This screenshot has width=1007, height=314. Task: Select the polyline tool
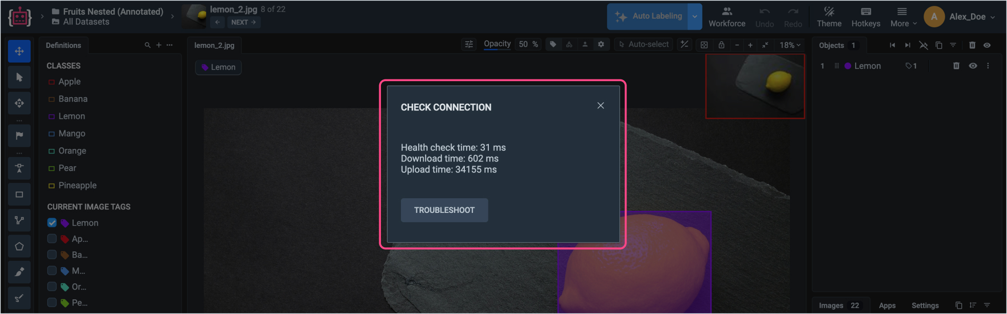click(19, 220)
